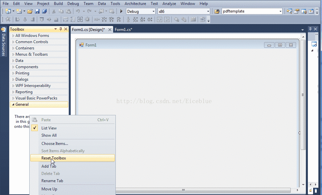Click the Align Middles layout icon
This screenshot has width=322, height=195.
(x=49, y=19)
